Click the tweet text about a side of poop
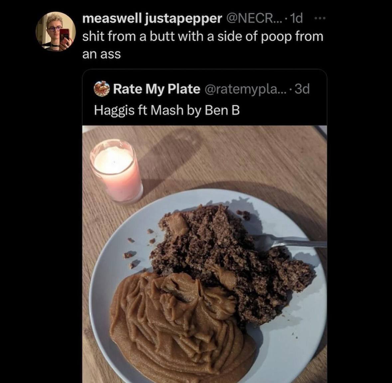 202,36
